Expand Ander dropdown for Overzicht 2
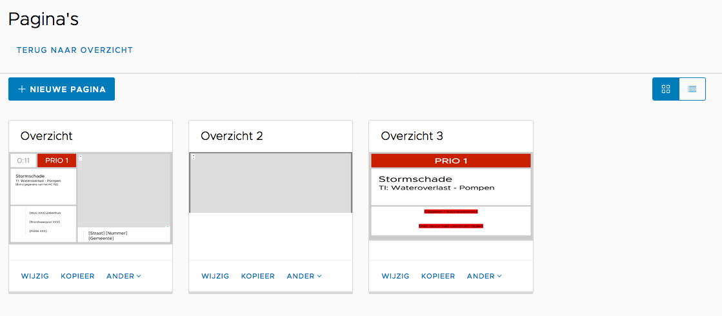This screenshot has height=316, width=722. click(304, 276)
